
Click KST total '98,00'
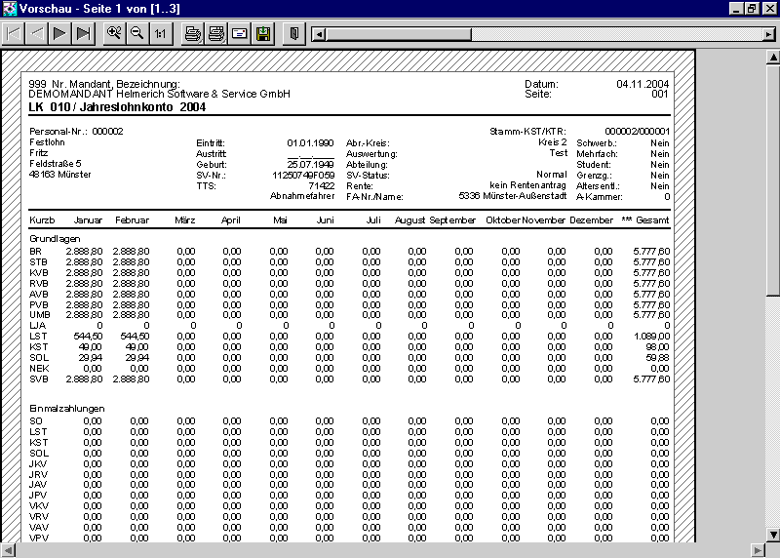pyautogui.click(x=657, y=347)
